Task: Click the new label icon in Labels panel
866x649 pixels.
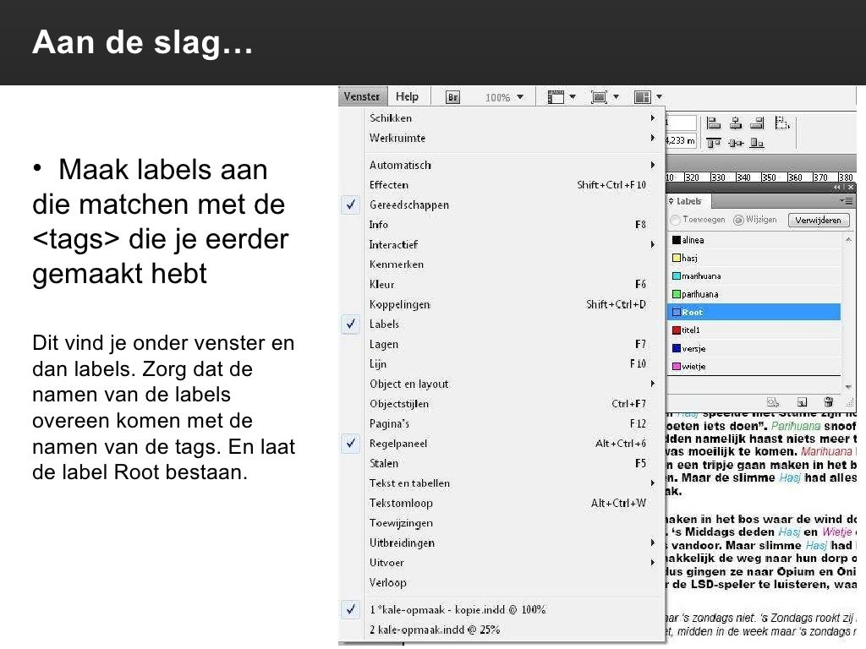Action: click(802, 401)
